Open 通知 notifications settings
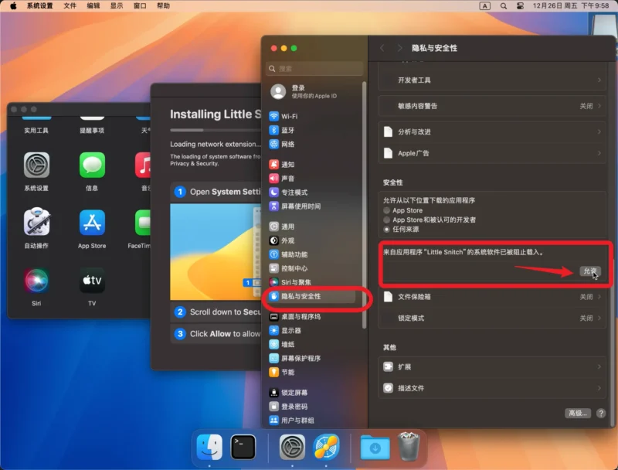This screenshot has width=618, height=470. 287,165
